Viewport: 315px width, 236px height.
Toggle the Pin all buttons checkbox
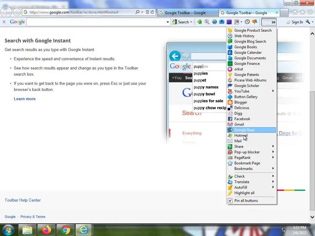point(230,201)
